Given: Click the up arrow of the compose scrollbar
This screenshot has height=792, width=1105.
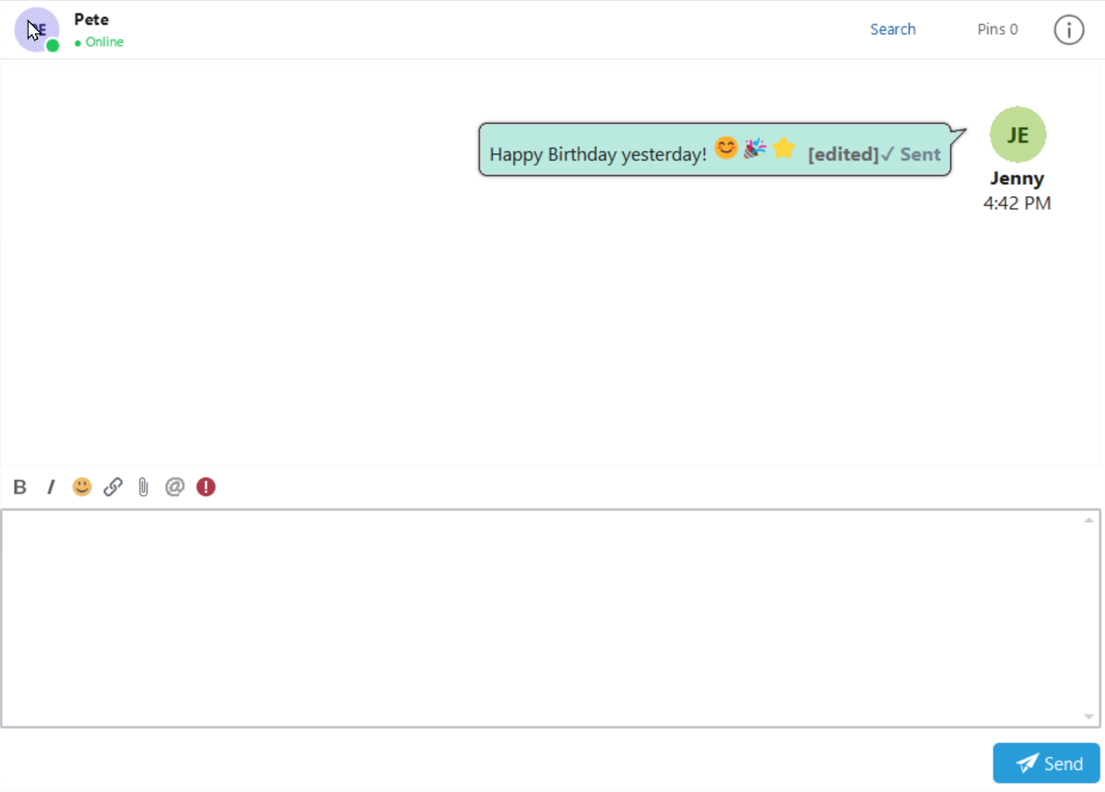Looking at the screenshot, I should pyautogui.click(x=1088, y=521).
